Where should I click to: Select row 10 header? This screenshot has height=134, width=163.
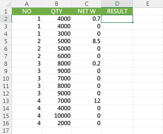6,79
